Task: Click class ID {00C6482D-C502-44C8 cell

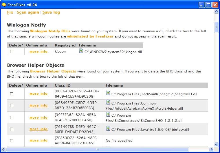Action: pos(78,94)
